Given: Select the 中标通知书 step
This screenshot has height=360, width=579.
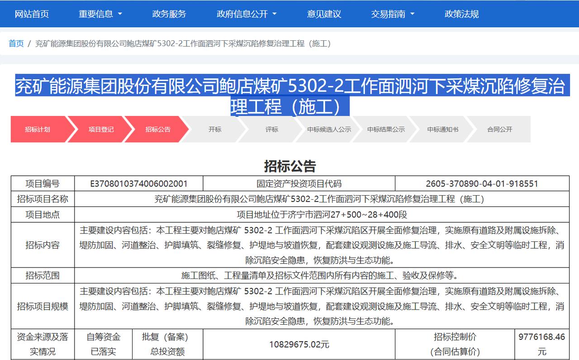Looking at the screenshot, I should 443,130.
